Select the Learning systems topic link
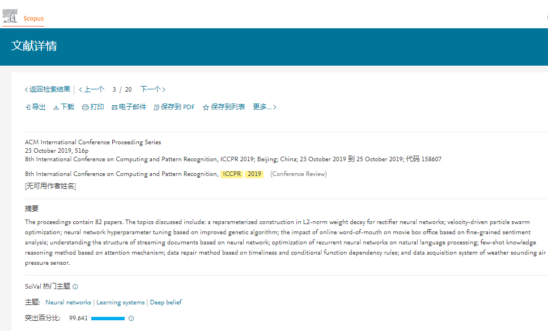Screen dimensions: 548x331 click(x=120, y=303)
